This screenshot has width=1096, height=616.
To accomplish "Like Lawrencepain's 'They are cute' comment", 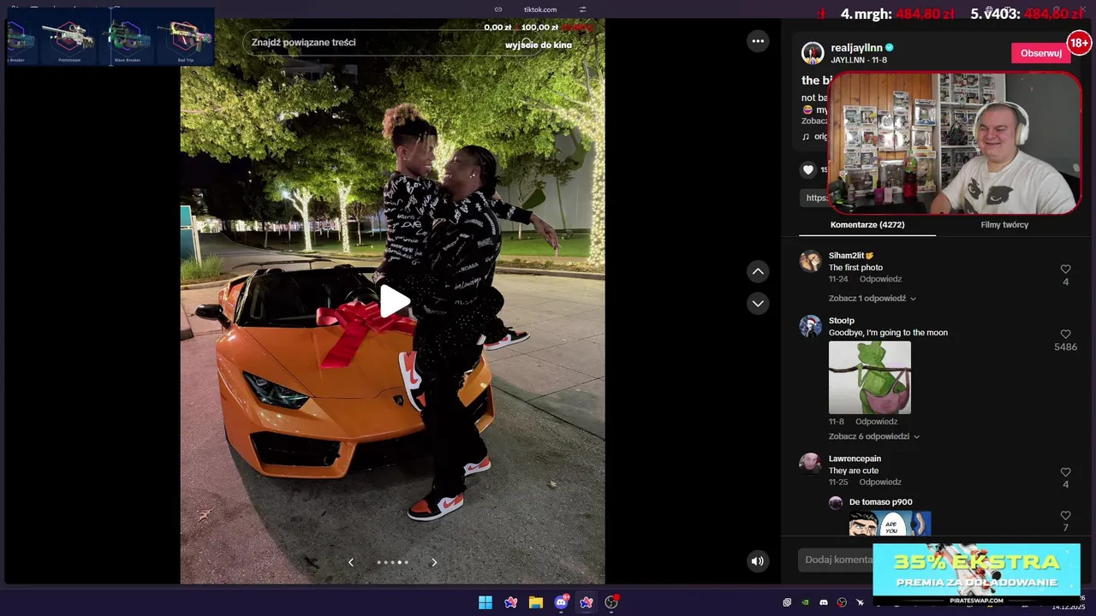I will (1065, 472).
